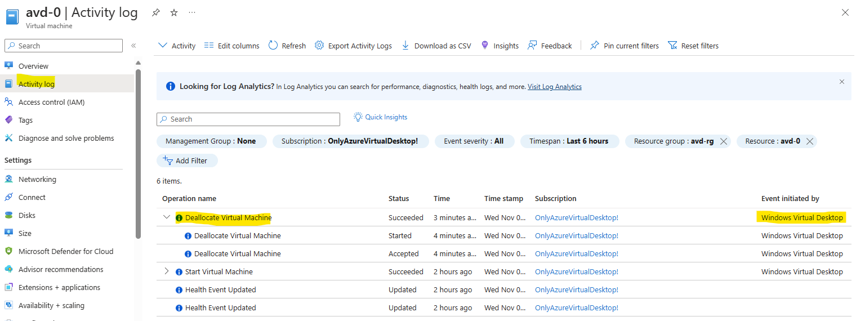
Task: Select Activity log in the sidebar
Action: (x=37, y=84)
